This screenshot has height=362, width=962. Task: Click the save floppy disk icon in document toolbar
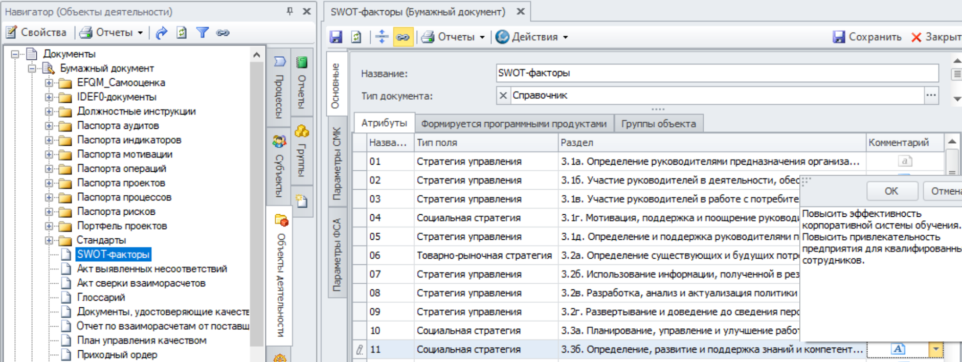pyautogui.click(x=336, y=37)
